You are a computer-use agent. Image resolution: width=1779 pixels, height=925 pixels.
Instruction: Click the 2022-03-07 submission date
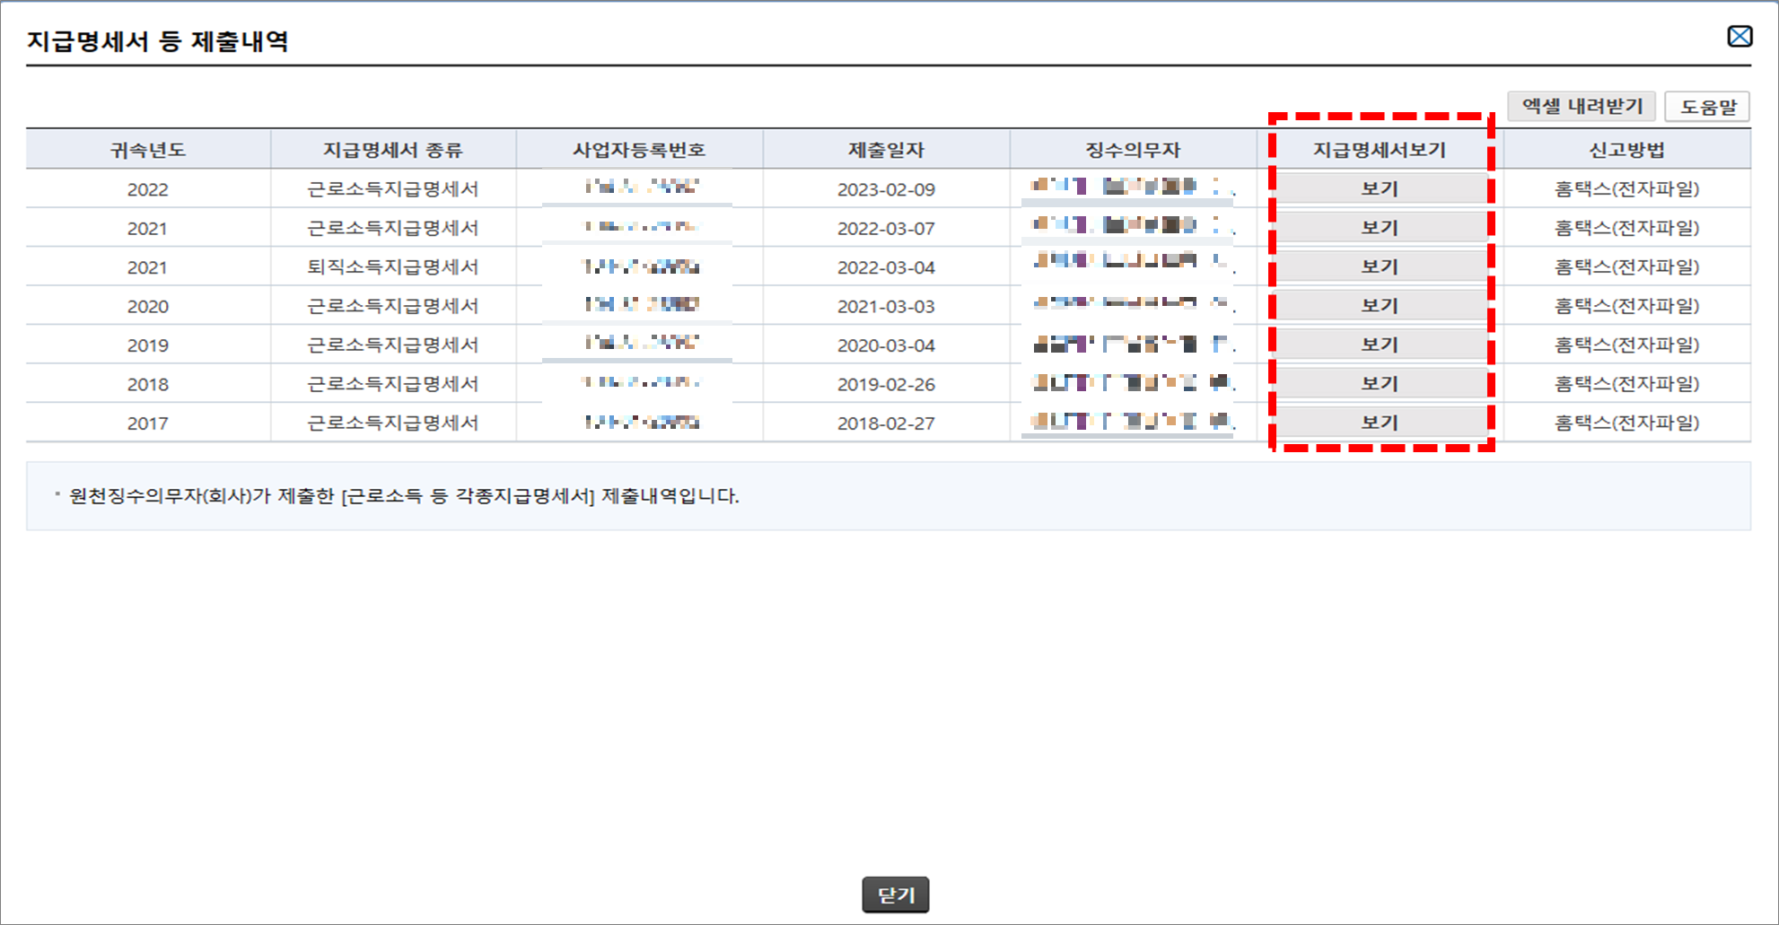click(x=886, y=229)
